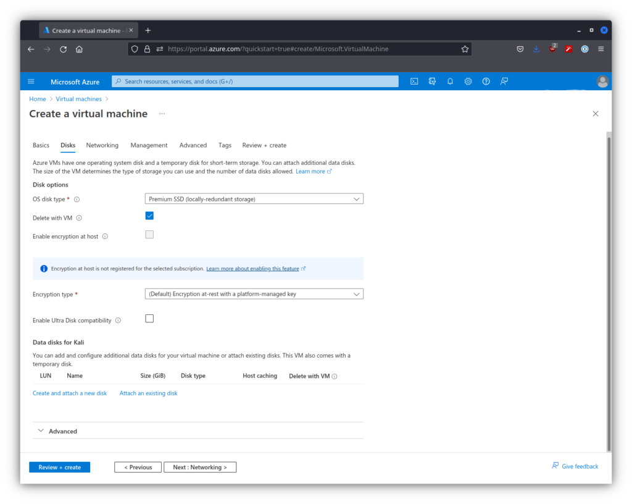
Task: Click Create and attach a new disk
Action: point(70,393)
